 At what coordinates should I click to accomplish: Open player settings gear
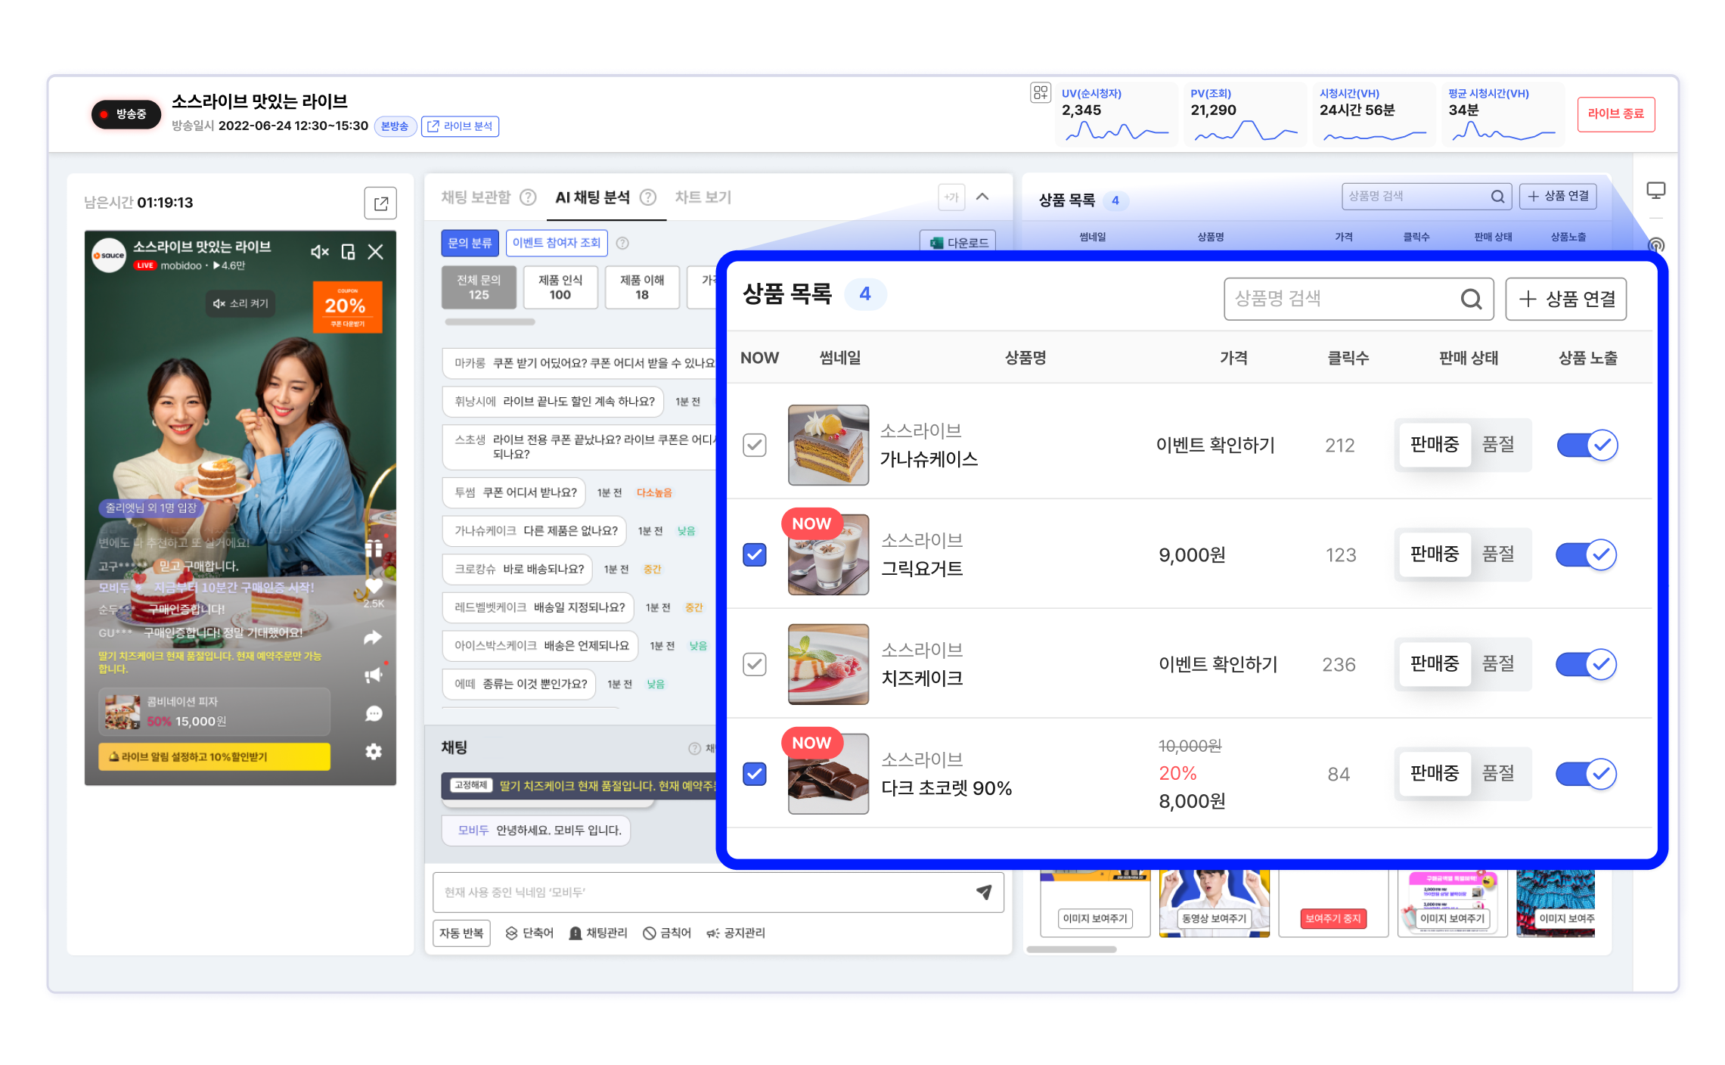click(x=374, y=751)
